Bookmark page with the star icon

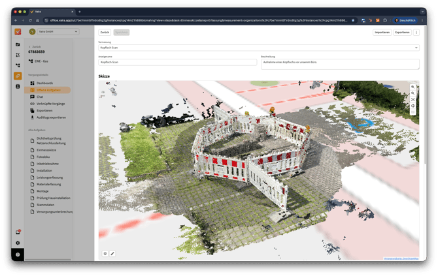[353, 20]
